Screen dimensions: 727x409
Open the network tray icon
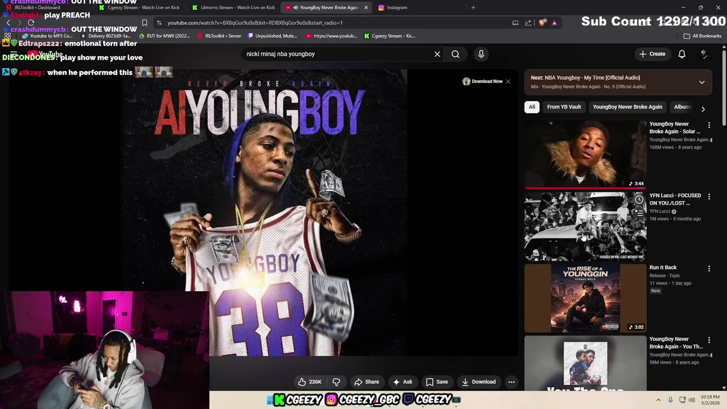(682, 400)
